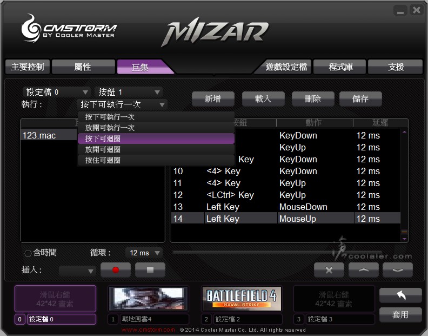Viewport: 428px width, 336px height.
Task: Open the 按鈕 1 button dropdown
Action: [x=128, y=92]
